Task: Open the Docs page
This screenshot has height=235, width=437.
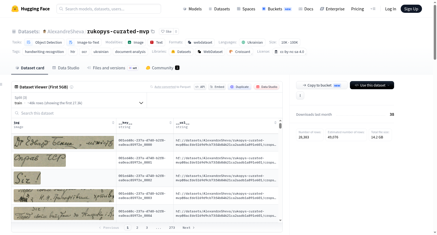Action: [306, 9]
